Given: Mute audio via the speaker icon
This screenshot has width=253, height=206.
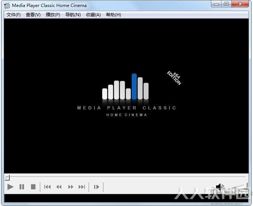Looking at the screenshot, I should pos(220,187).
